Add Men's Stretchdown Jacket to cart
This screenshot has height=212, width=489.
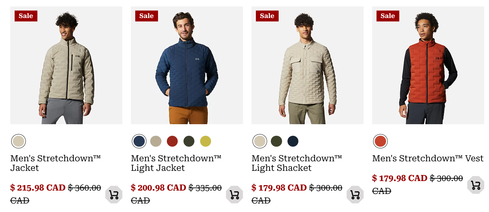[x=114, y=195]
